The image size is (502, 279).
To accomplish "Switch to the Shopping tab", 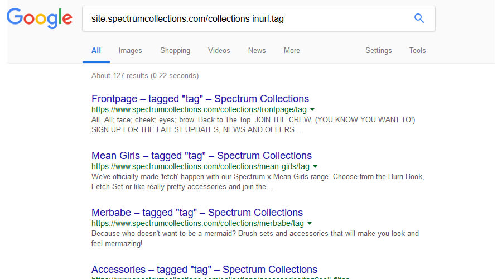I will (x=175, y=51).
